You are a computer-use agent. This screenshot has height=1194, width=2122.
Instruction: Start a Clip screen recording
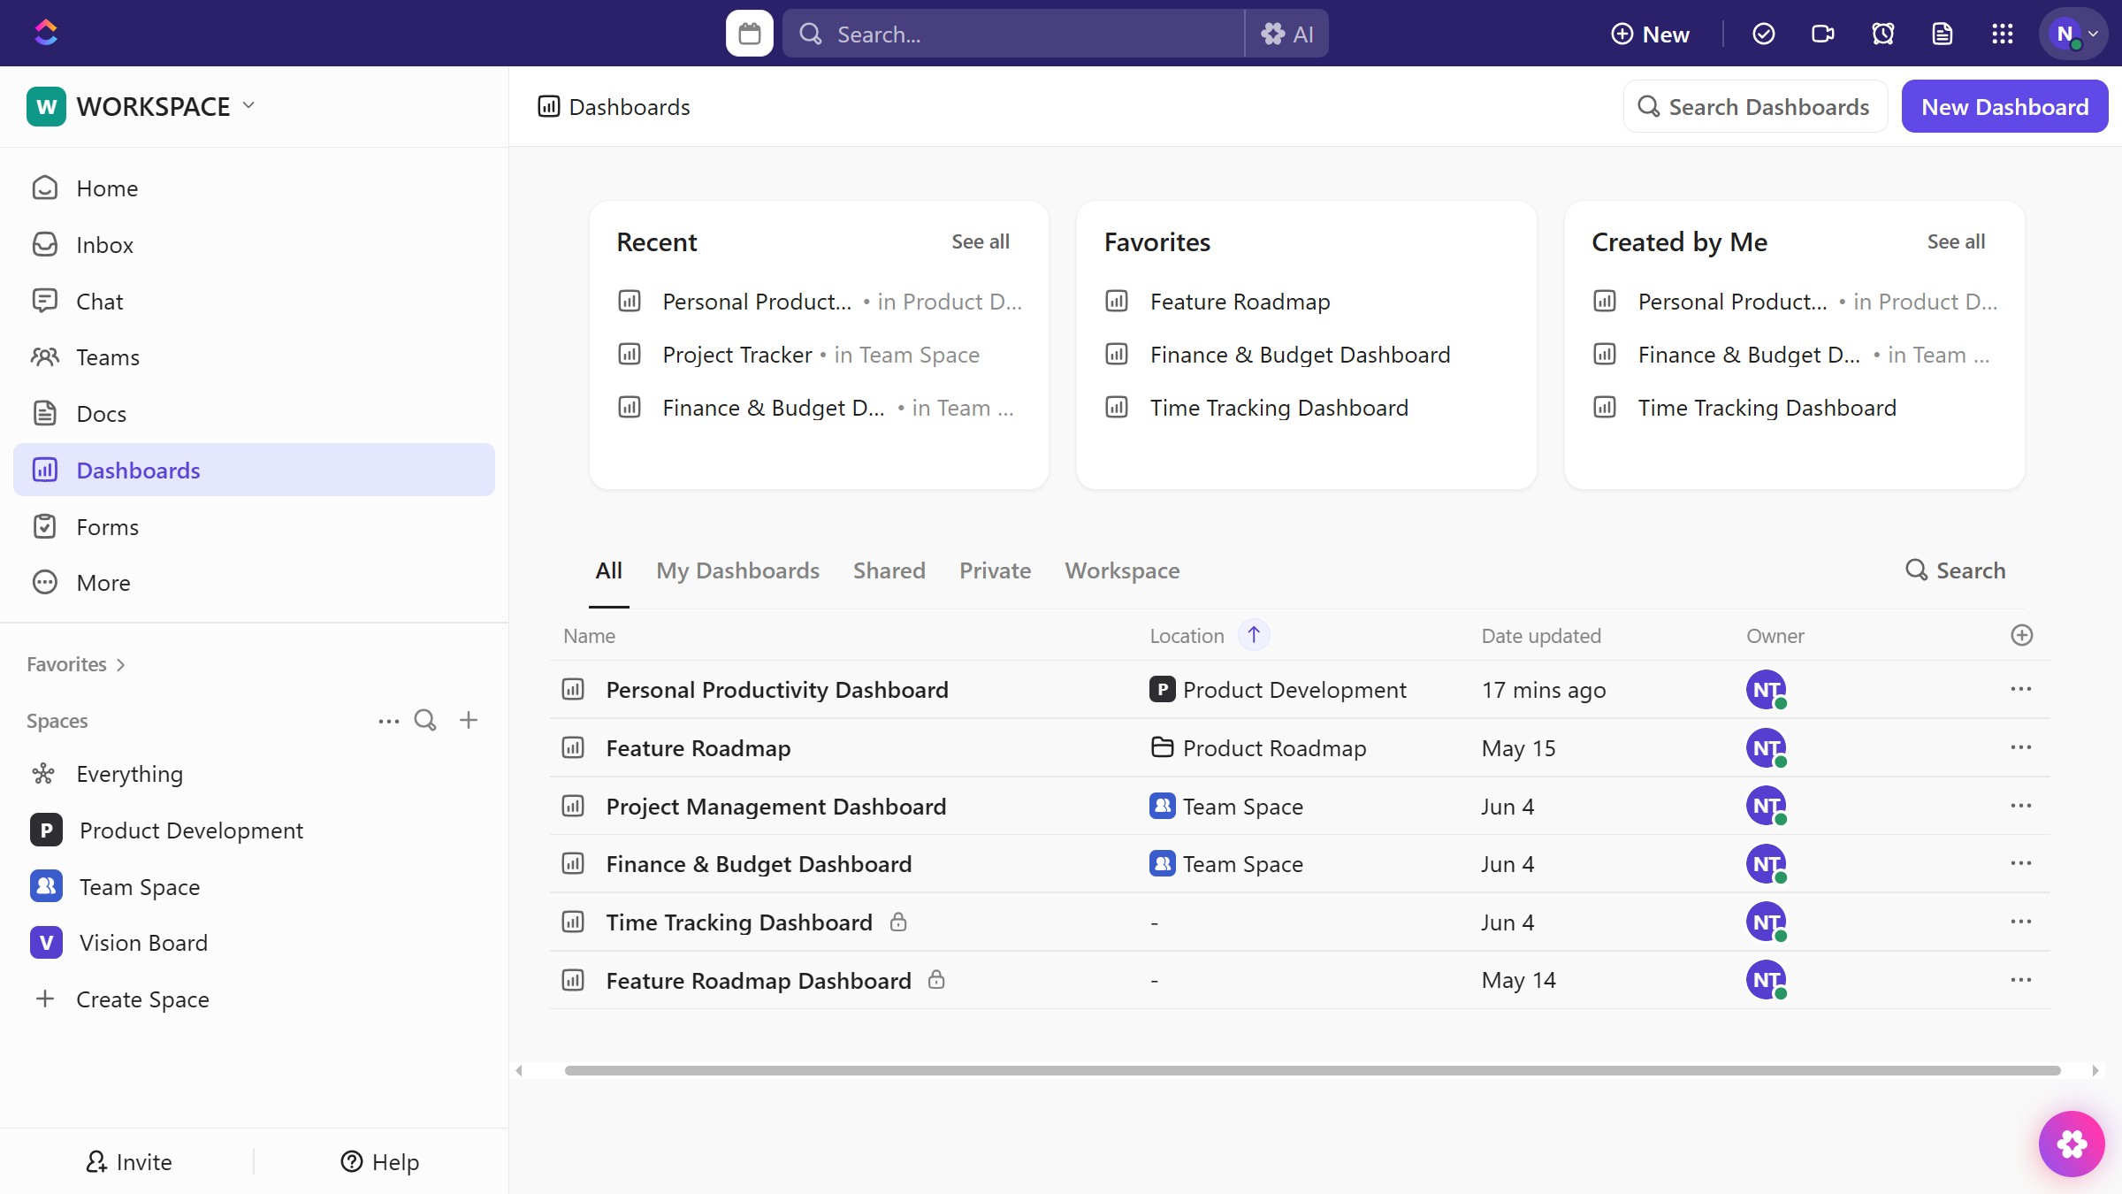click(x=1822, y=33)
